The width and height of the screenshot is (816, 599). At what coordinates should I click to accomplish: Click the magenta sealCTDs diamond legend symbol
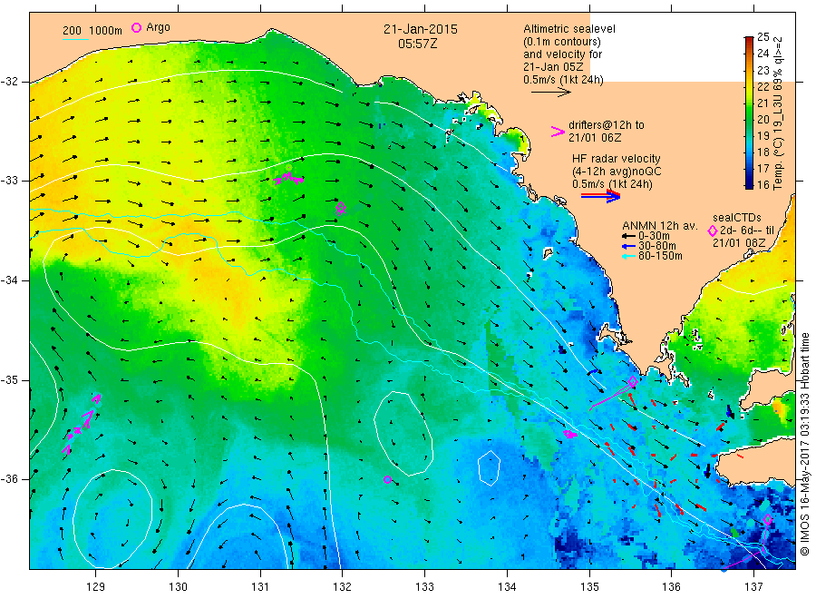713,231
